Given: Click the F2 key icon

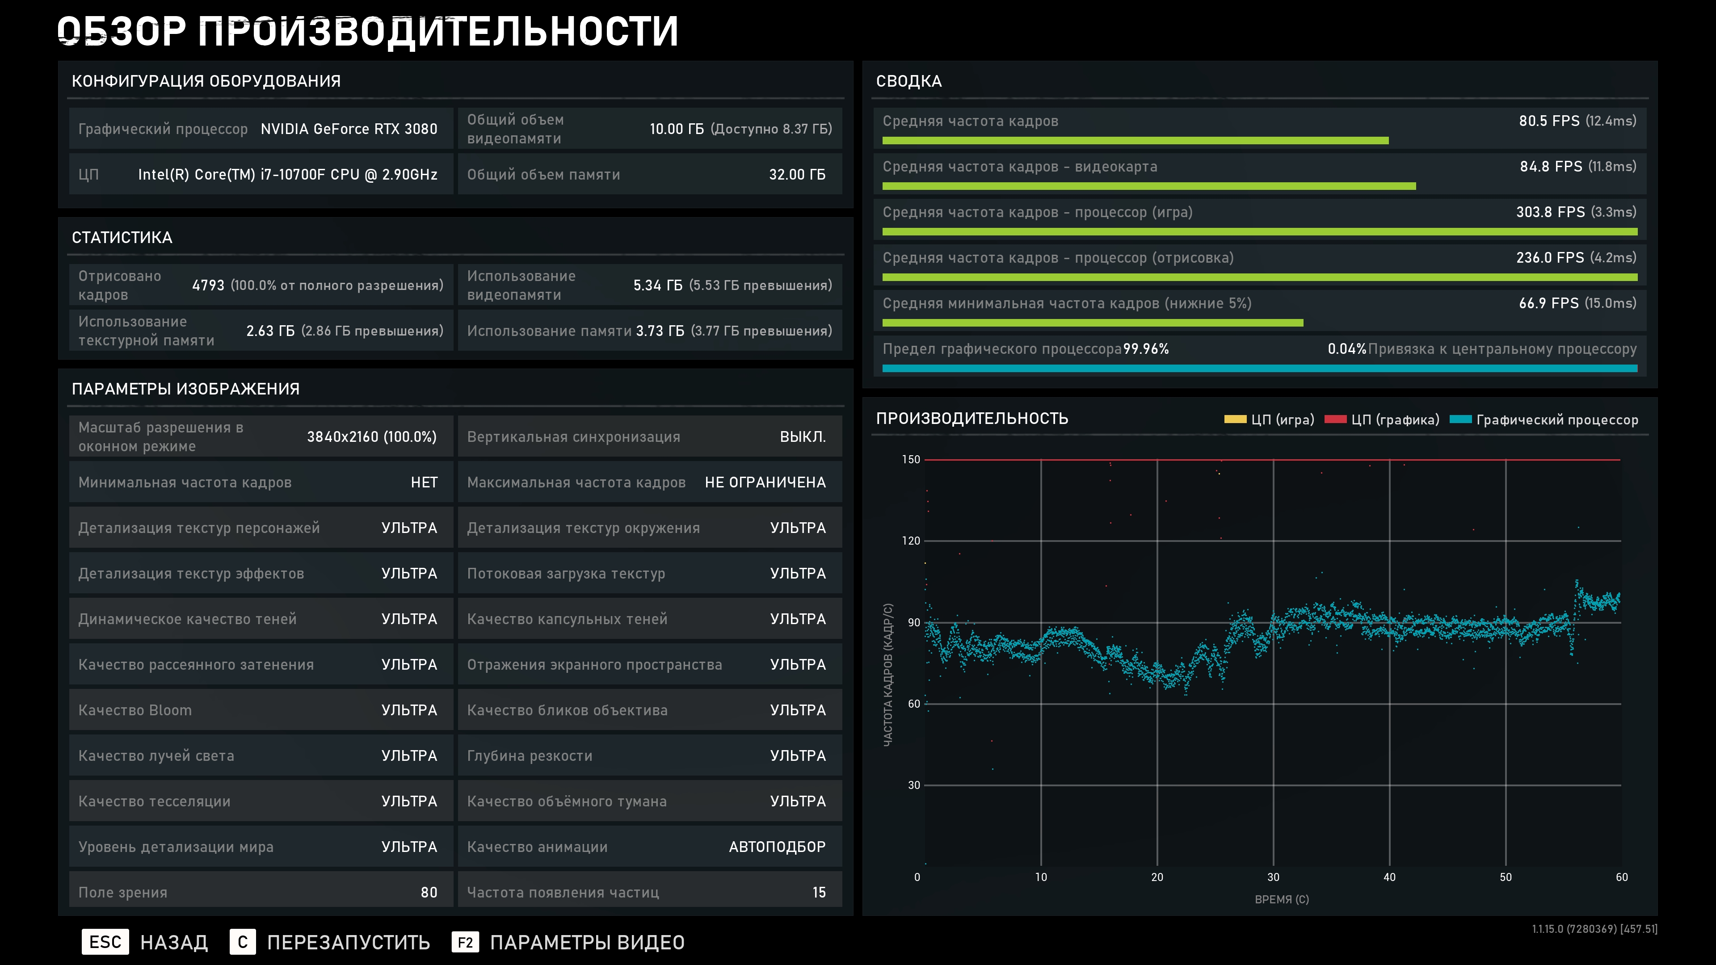Looking at the screenshot, I should point(465,942).
